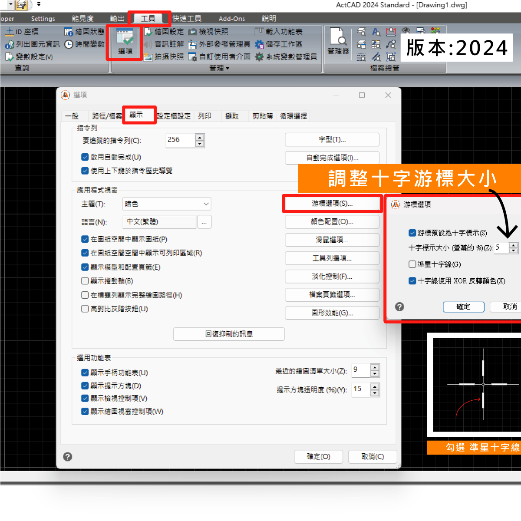This screenshot has height=521, width=521.
Task: Toggle 游標預設為十字標示(S) checkbox
Action: 412,233
